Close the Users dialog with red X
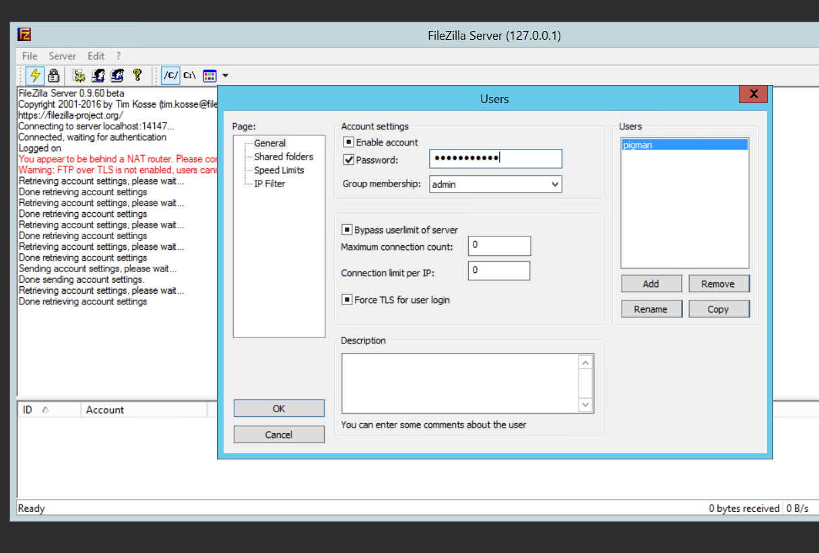This screenshot has width=819, height=553. tap(753, 94)
